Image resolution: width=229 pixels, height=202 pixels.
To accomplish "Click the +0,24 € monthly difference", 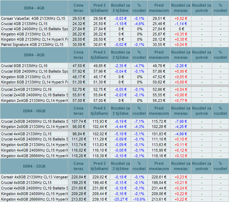I will 181,188.
